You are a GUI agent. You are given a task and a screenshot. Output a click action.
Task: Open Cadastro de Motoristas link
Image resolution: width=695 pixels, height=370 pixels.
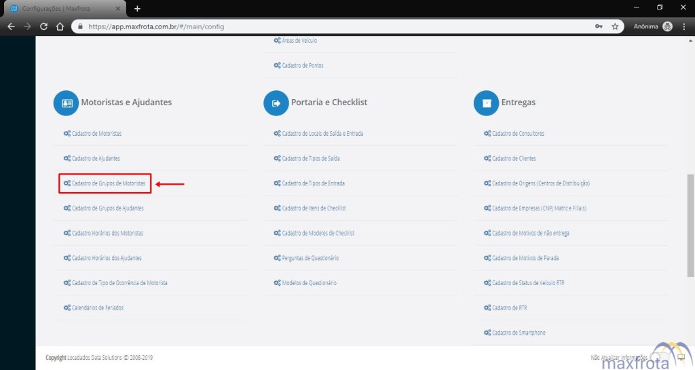coord(96,134)
